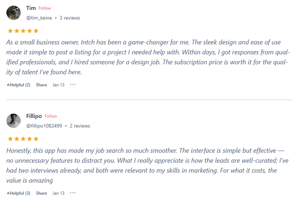Follow Tim

tap(45, 8)
